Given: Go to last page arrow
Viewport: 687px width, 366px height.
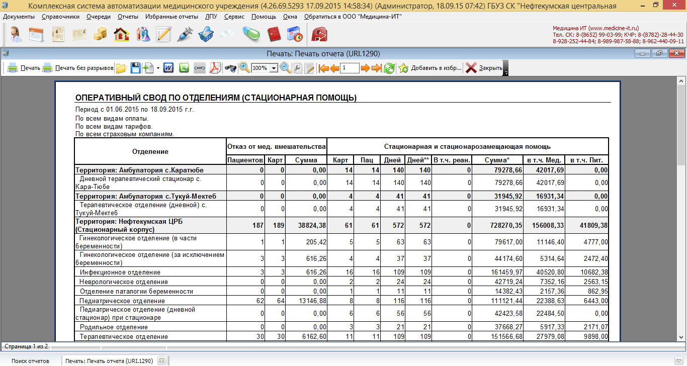Looking at the screenshot, I should 377,68.
